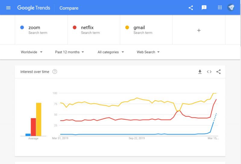Click the Google Trends logo

click(33, 8)
